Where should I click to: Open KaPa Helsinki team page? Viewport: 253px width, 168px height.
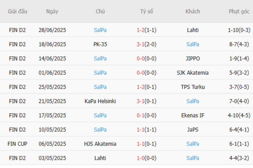click(x=100, y=101)
